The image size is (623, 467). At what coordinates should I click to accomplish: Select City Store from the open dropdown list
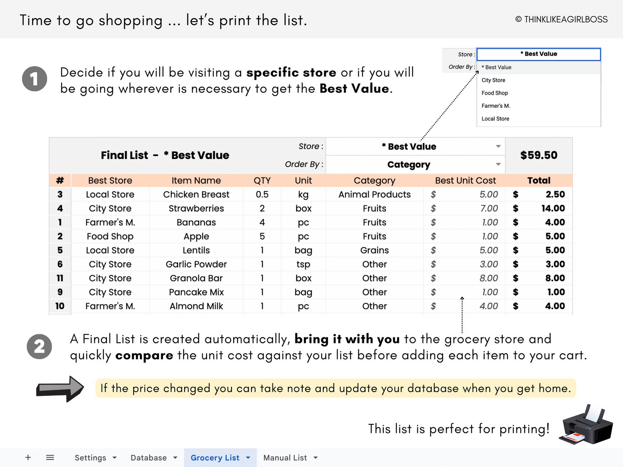493,80
